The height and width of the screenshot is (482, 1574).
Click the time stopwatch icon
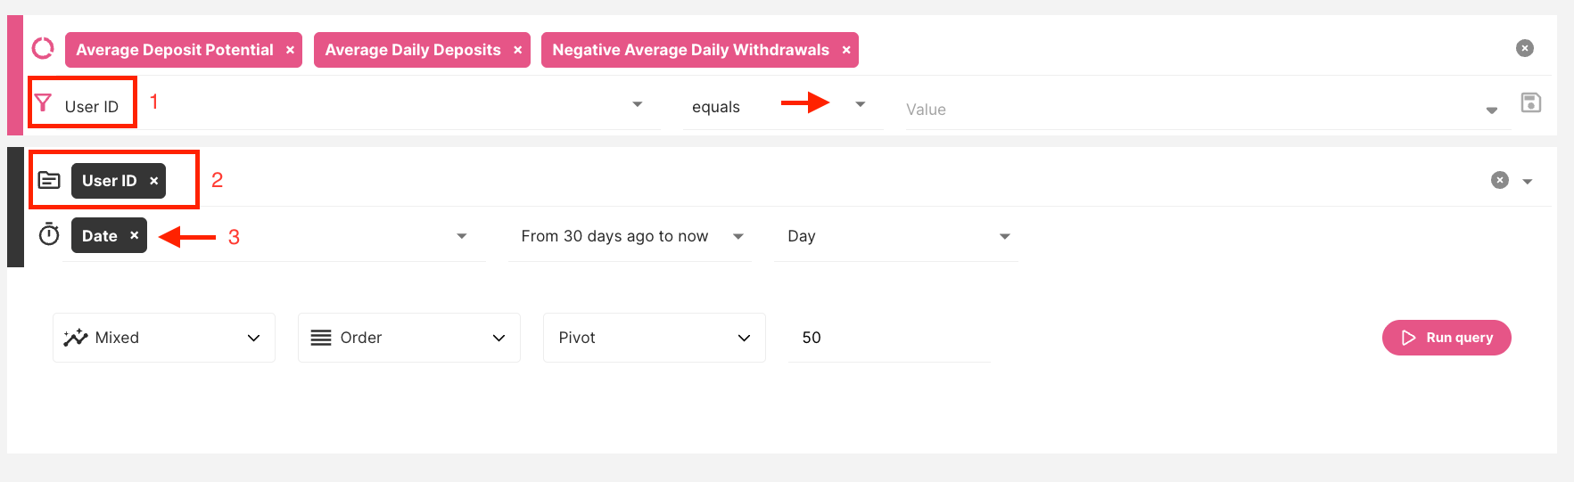click(49, 235)
